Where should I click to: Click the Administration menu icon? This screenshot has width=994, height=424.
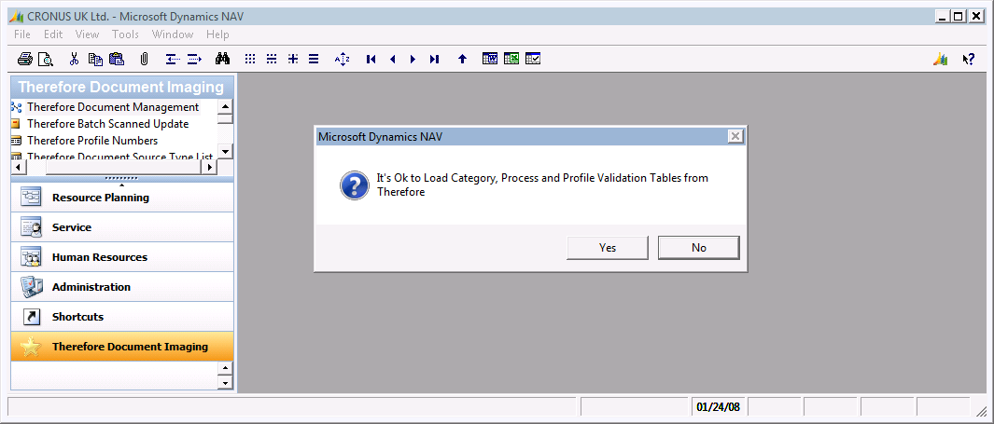click(31, 287)
